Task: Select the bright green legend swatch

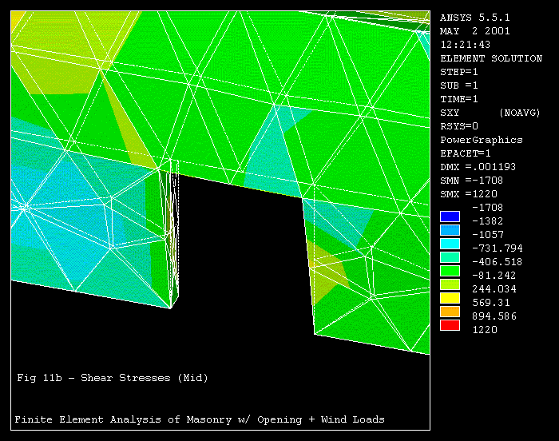Action: pos(450,271)
